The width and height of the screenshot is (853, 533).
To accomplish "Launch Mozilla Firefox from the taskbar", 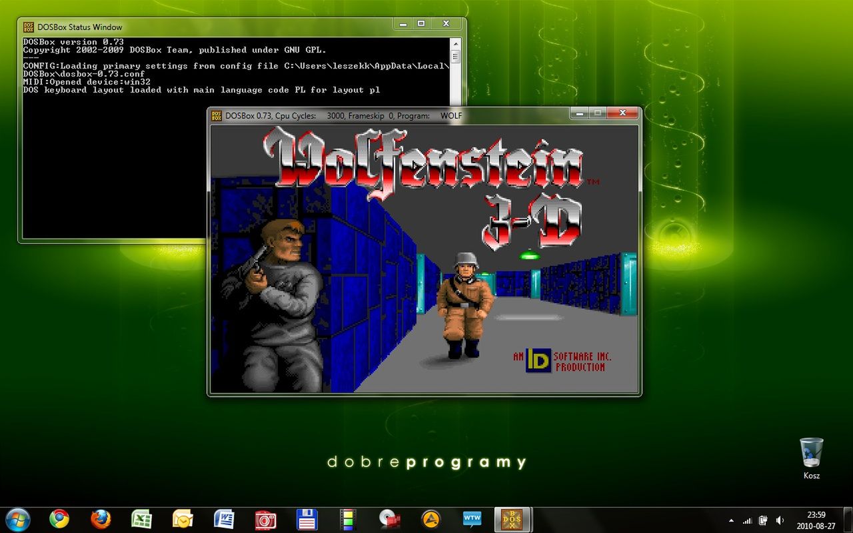I will click(101, 519).
